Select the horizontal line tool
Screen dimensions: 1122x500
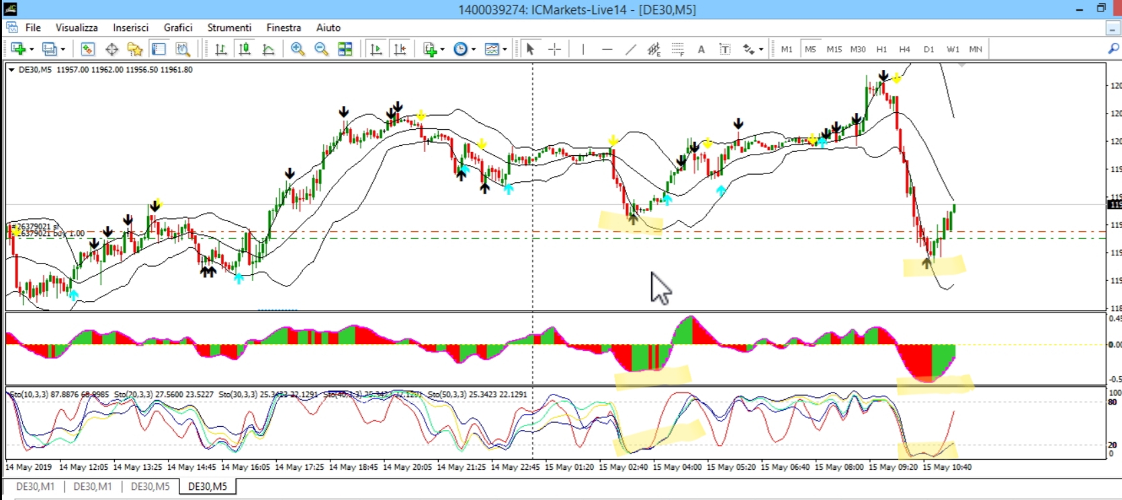tap(607, 49)
